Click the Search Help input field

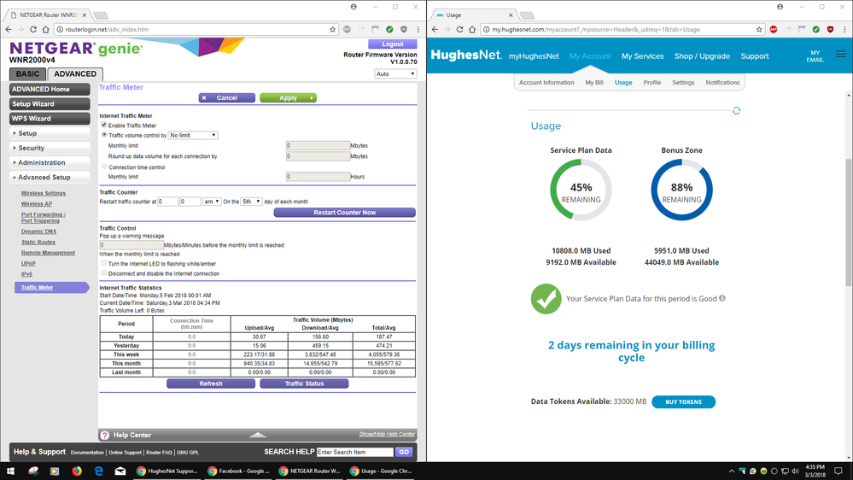tap(354, 452)
